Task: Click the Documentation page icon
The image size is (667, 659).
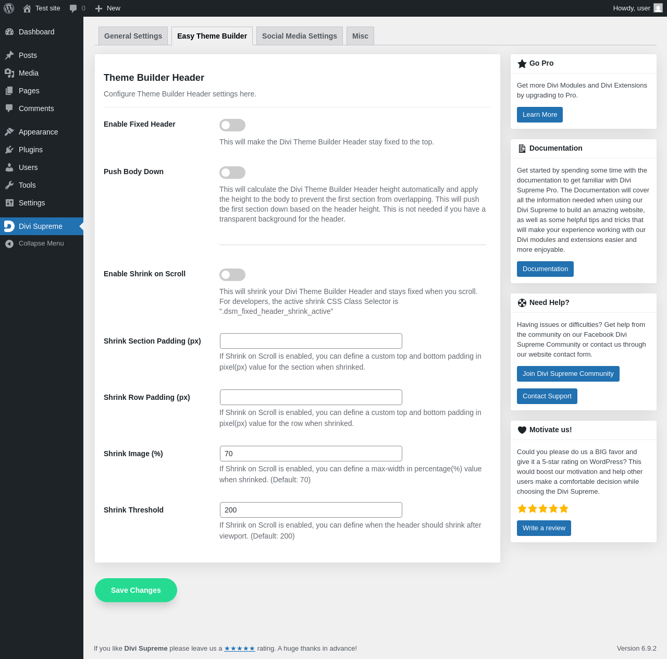Action: (x=522, y=149)
